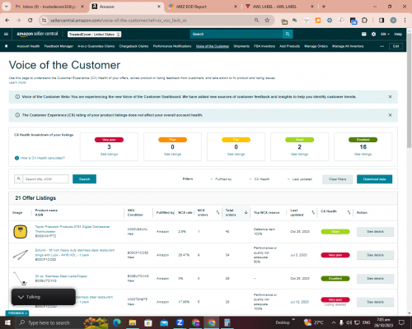Image resolution: width=412 pixels, height=329 pixels.
Task: Bookmark this page with the star icon
Action: pos(267,21)
